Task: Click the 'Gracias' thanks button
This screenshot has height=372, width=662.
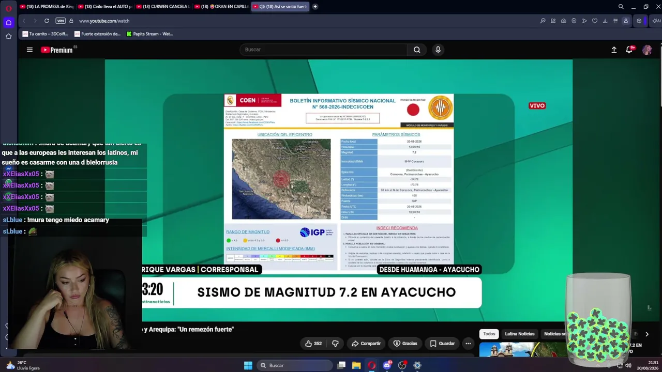Action: click(x=405, y=344)
